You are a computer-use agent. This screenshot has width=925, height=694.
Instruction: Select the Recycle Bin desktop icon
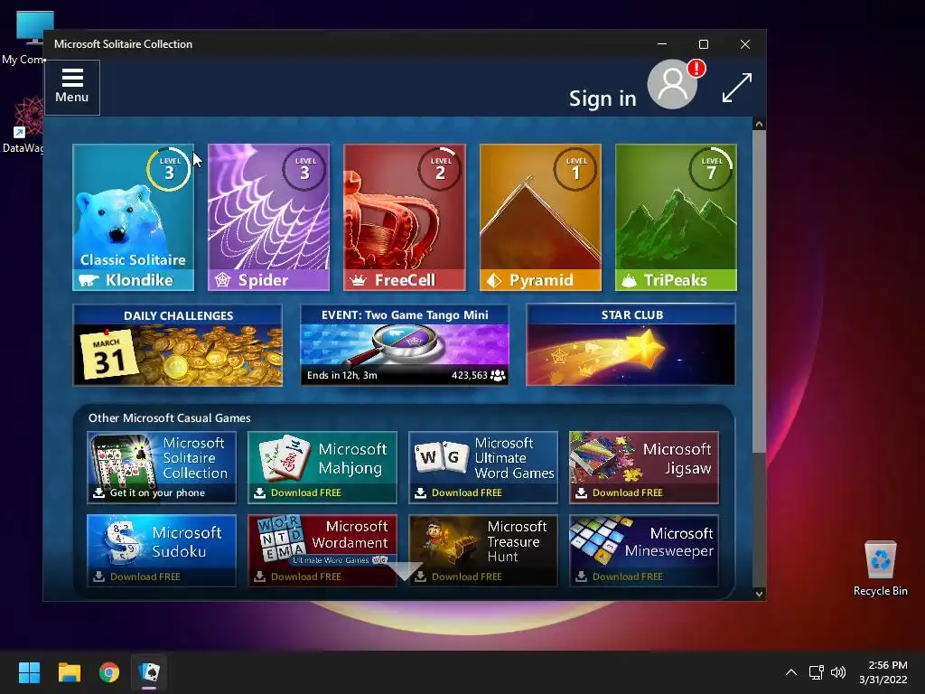tap(880, 568)
